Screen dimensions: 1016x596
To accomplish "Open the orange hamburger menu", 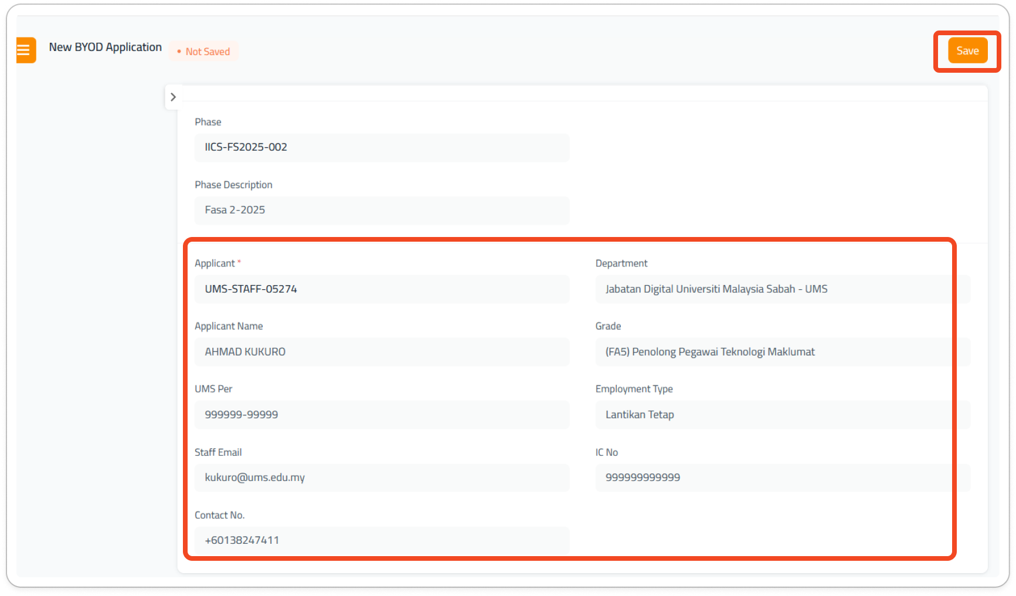I will (x=25, y=50).
